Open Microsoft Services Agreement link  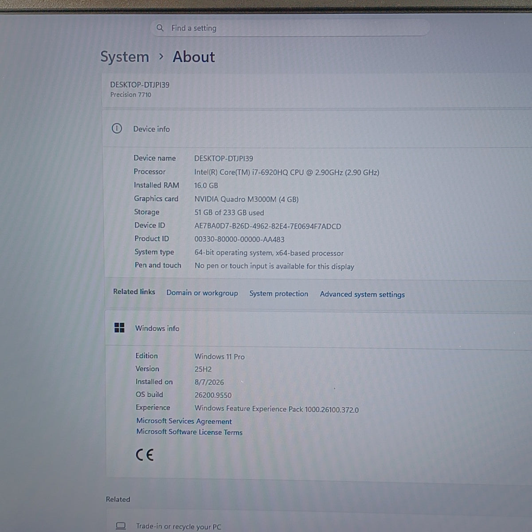184,421
